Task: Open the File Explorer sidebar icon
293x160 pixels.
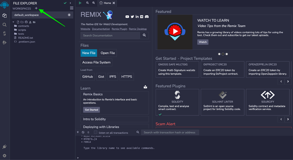Action: [x=4, y=16]
